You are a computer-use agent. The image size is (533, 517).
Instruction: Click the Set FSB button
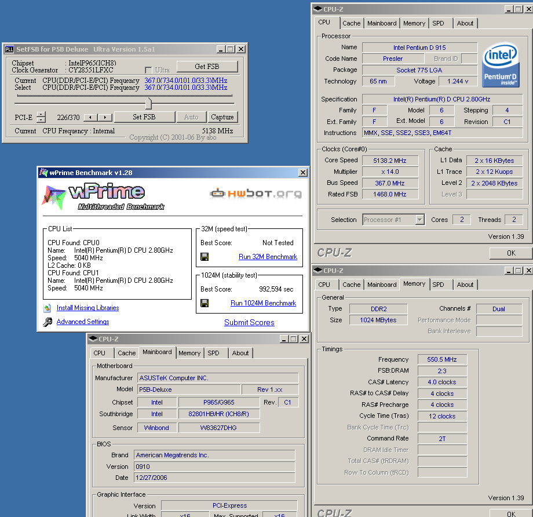[144, 117]
